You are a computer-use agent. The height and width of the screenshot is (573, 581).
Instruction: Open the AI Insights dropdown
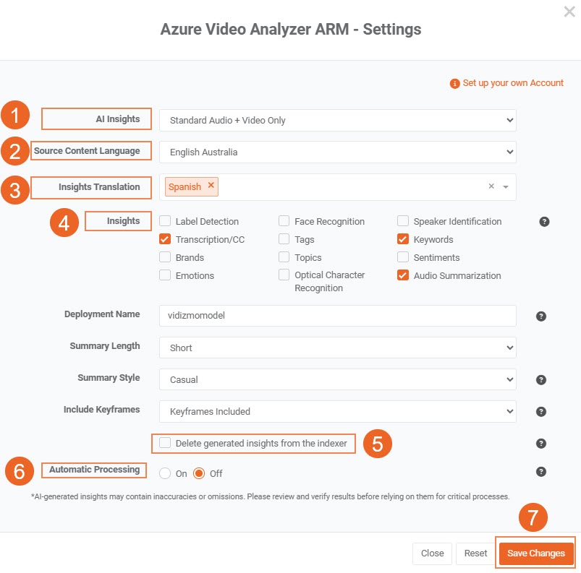click(x=337, y=120)
